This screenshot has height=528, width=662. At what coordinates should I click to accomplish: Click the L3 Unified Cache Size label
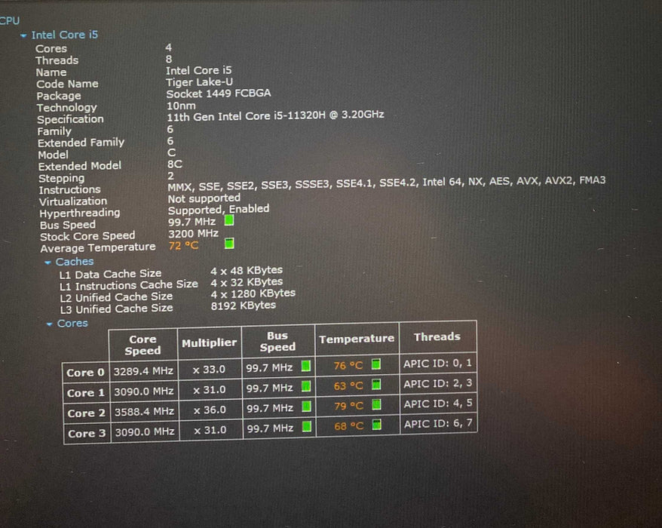click(x=117, y=309)
